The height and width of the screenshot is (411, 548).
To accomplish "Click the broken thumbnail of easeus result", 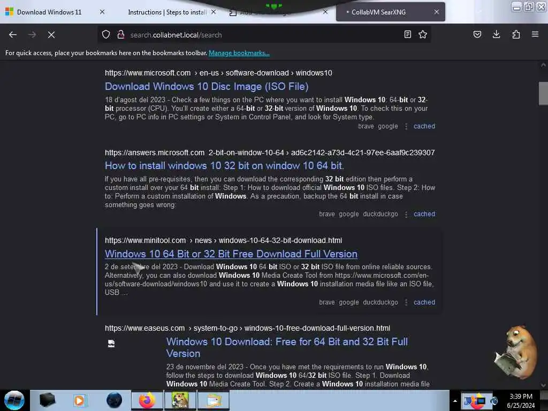I will 111,344.
